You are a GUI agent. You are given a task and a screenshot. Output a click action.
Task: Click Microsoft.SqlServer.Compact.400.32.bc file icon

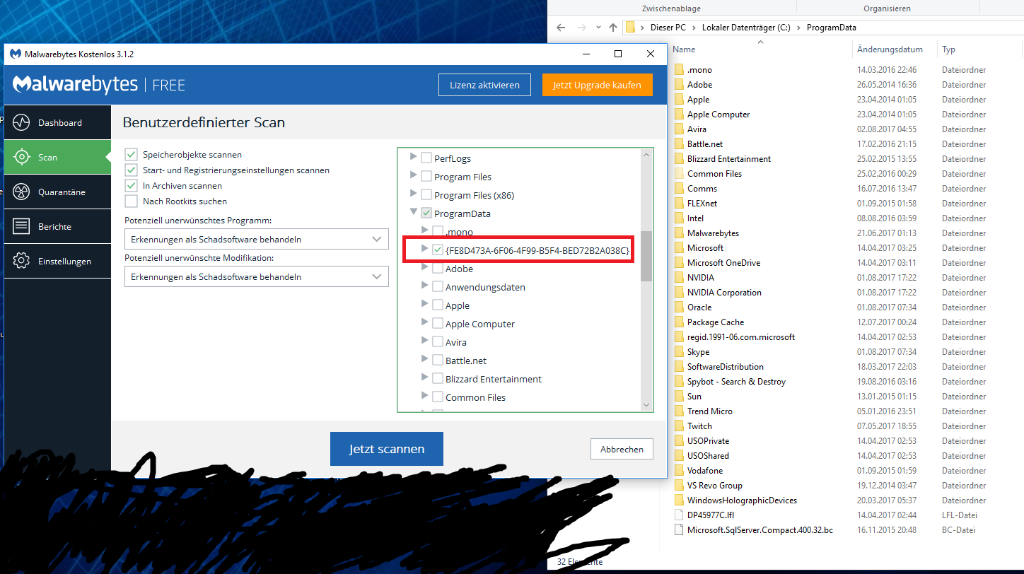coord(679,530)
